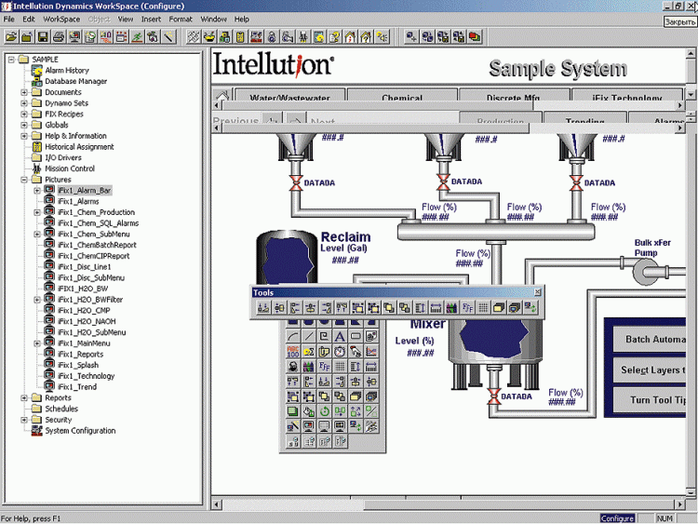Click the Discrete Mfg tab button

514,95
